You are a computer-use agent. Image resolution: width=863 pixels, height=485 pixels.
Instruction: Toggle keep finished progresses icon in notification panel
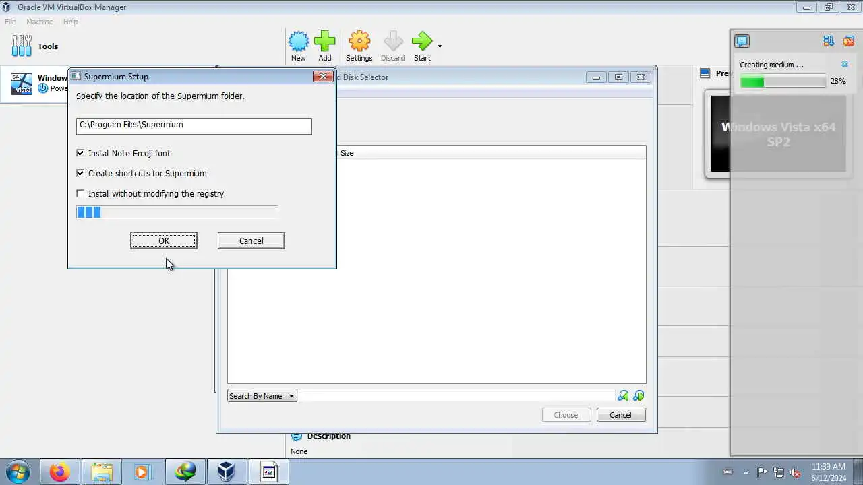(x=829, y=41)
